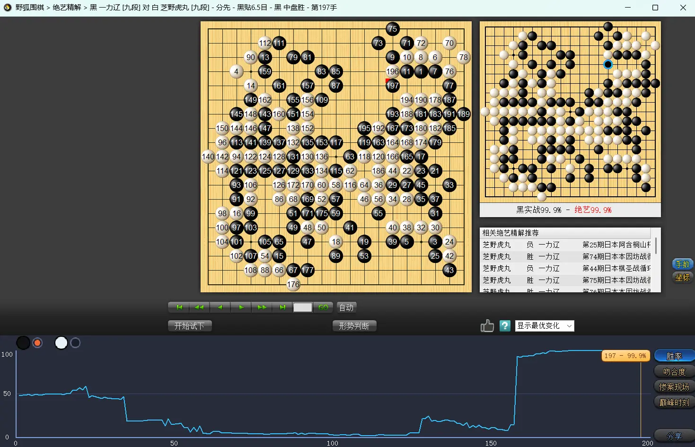Toggle the 坐标 coordinates display
The height and width of the screenshot is (447, 695).
682,278
